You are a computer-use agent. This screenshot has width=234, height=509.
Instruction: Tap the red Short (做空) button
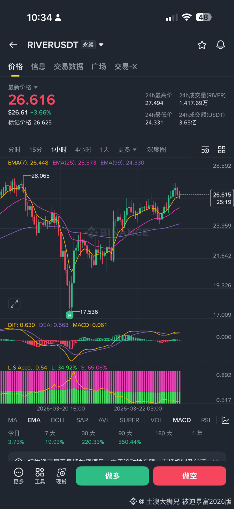[x=189, y=476]
